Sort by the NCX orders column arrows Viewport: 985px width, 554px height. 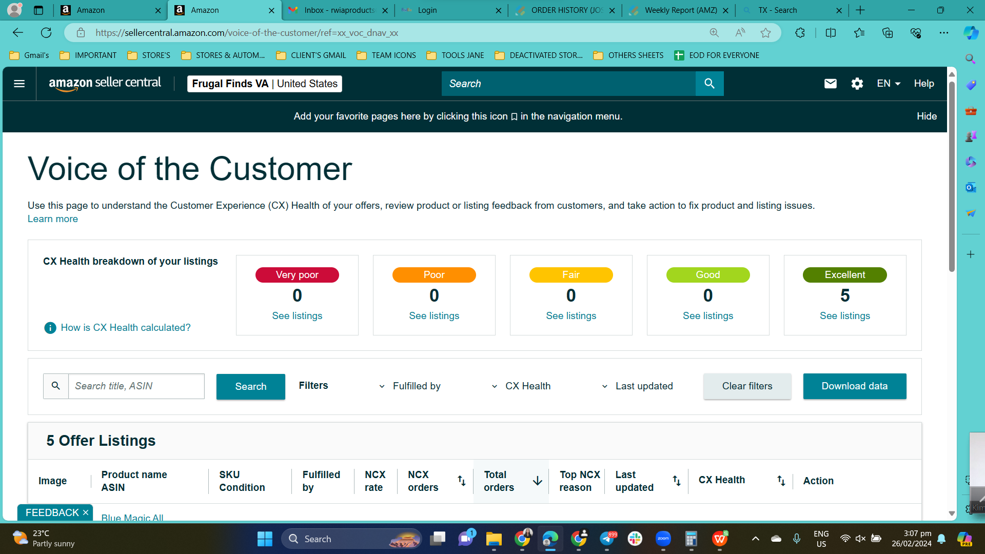click(462, 481)
